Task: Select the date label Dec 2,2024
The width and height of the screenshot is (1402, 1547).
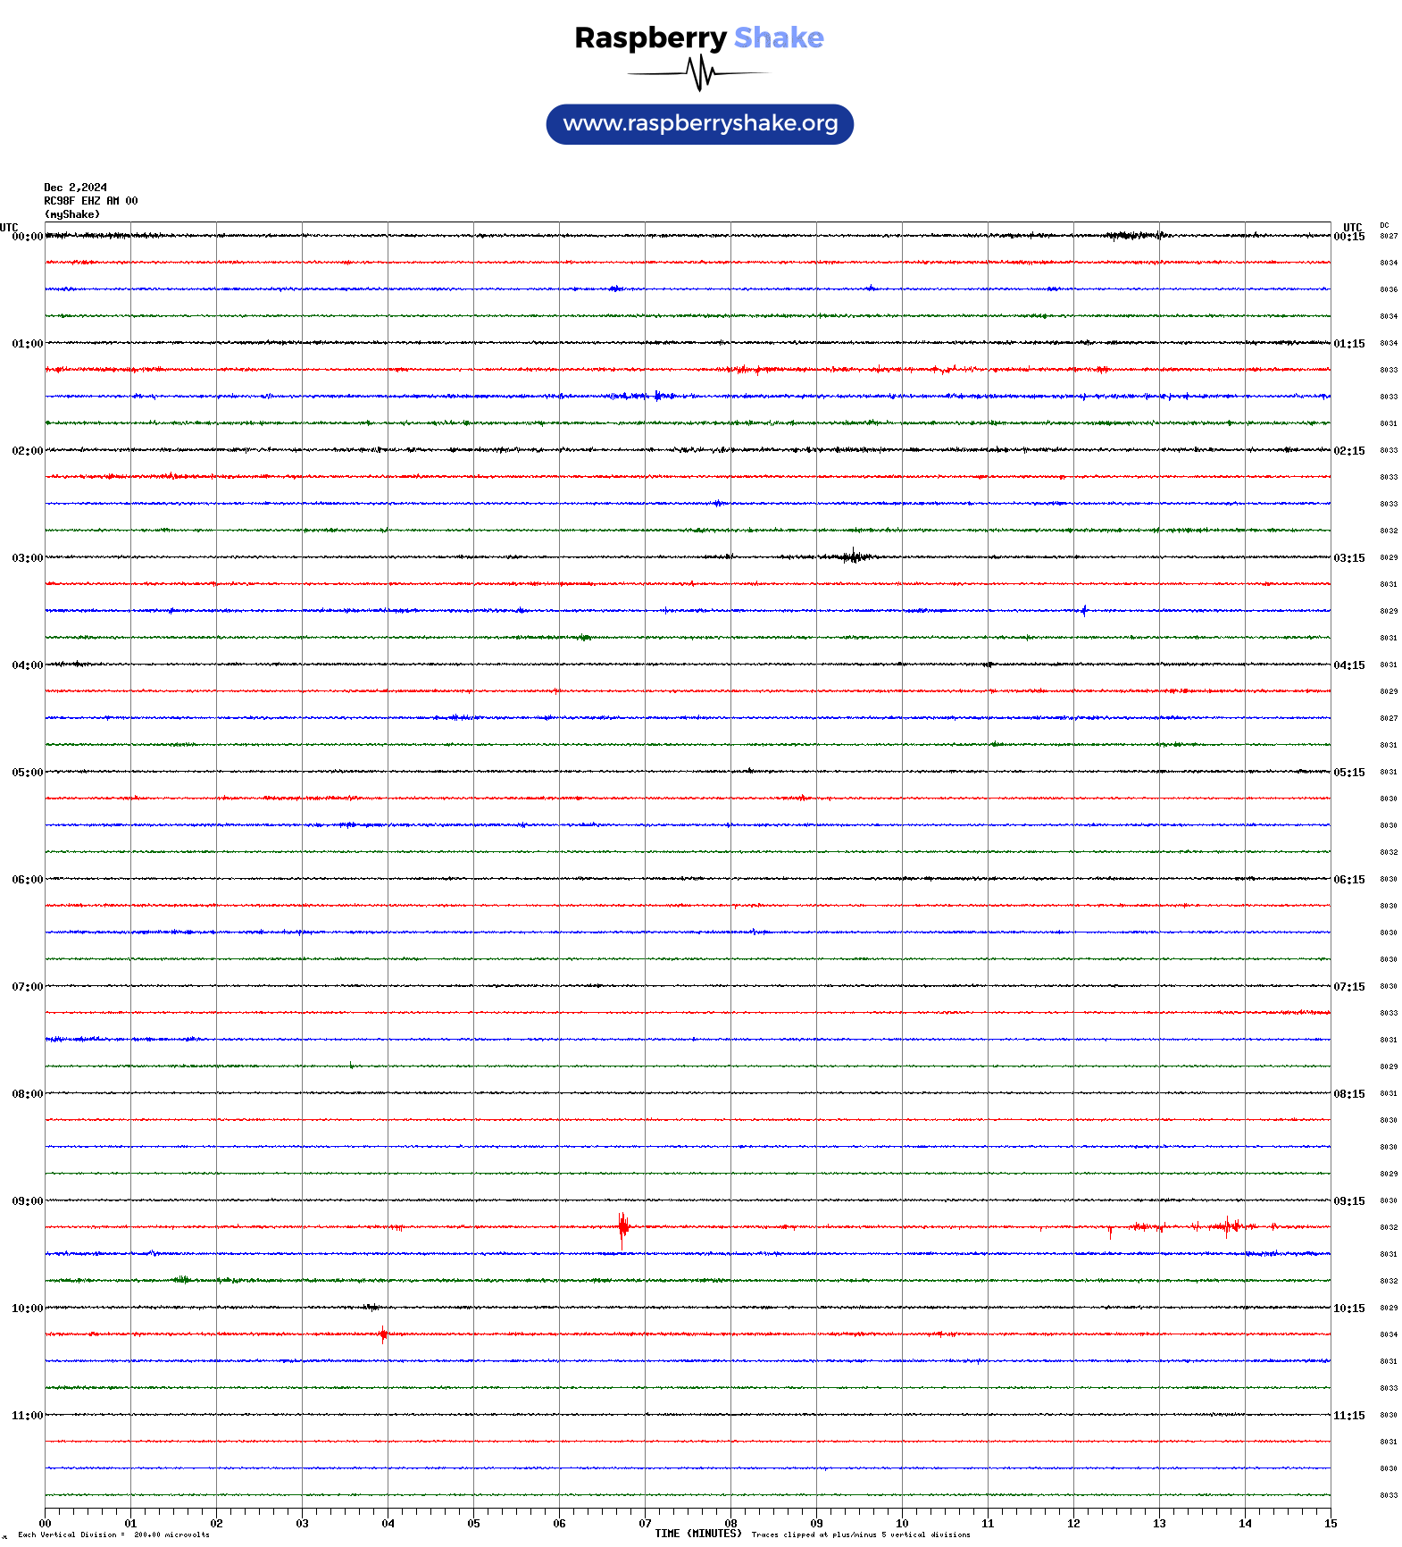Action: 76,188
